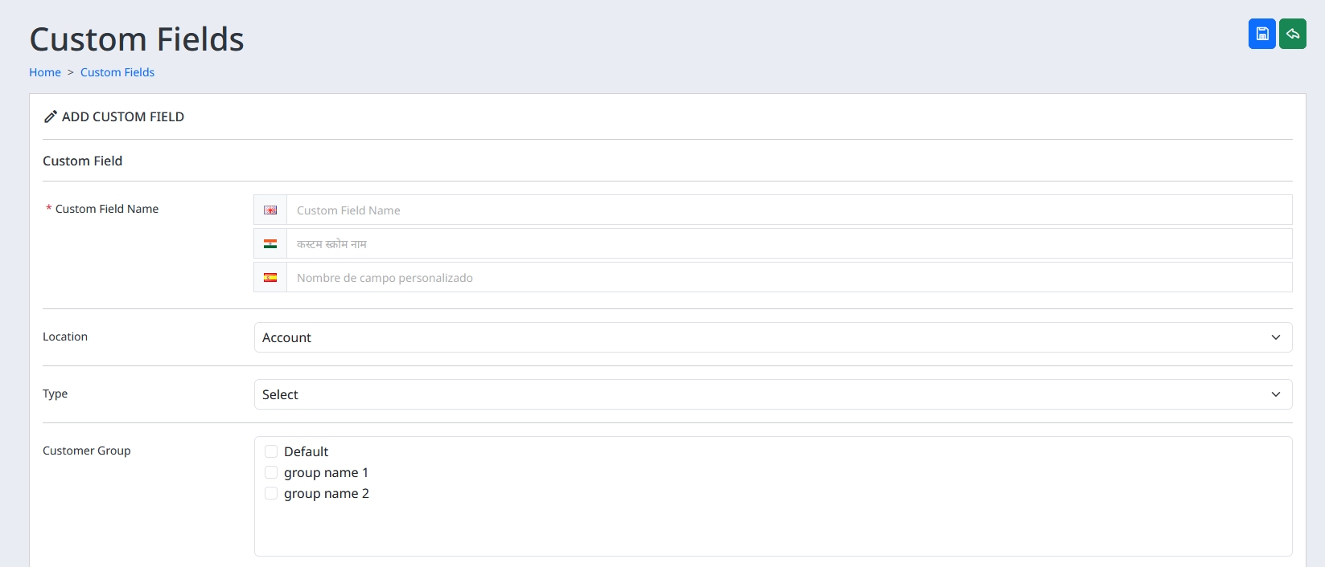The image size is (1325, 567).
Task: Click the green back arrow button
Action: coord(1292,34)
